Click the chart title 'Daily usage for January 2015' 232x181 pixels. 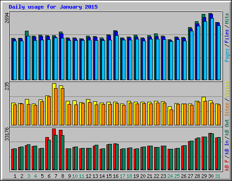(53, 7)
